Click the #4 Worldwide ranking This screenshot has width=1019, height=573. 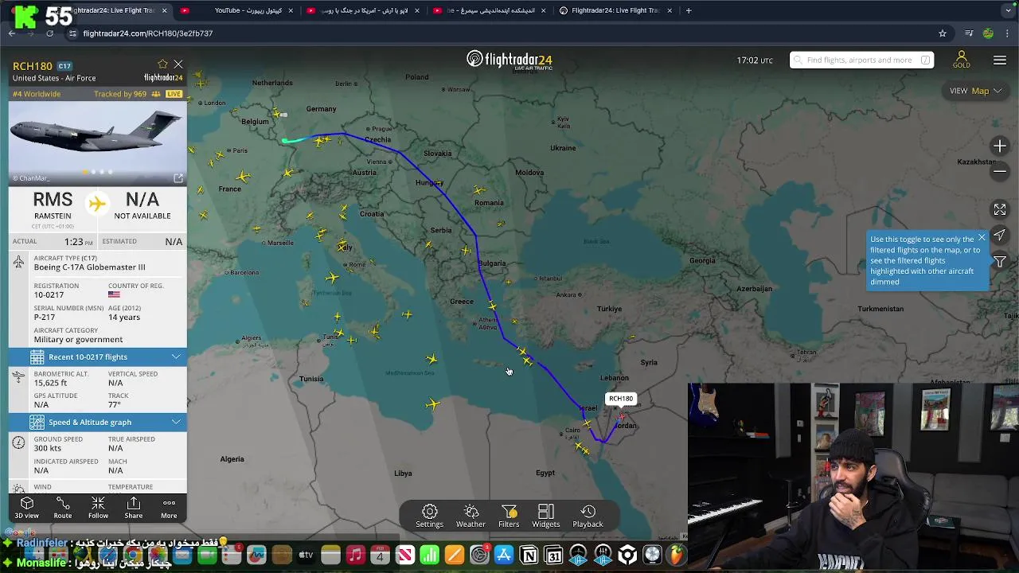coord(37,94)
